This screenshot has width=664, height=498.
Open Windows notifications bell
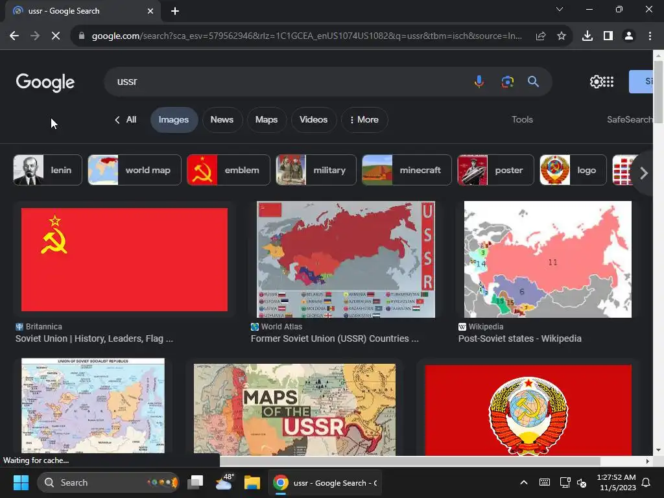pos(646,482)
